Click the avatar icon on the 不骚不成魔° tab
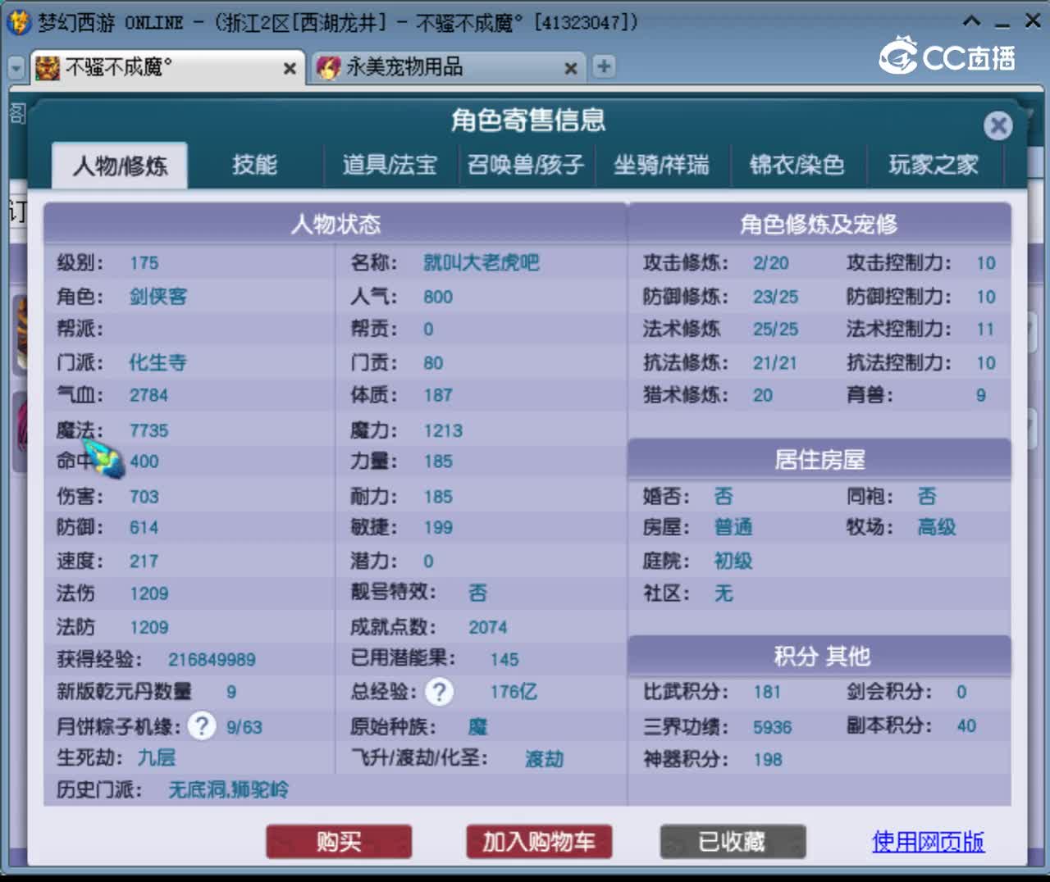The height and width of the screenshot is (882, 1050). [48, 67]
